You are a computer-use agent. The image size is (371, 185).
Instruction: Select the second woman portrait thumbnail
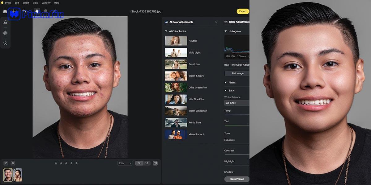(18, 175)
